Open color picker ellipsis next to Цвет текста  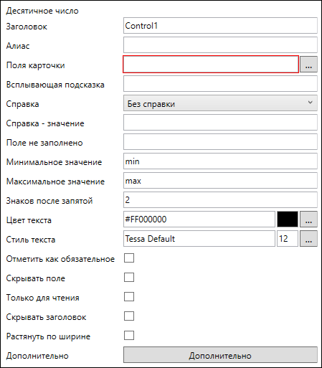(308, 219)
